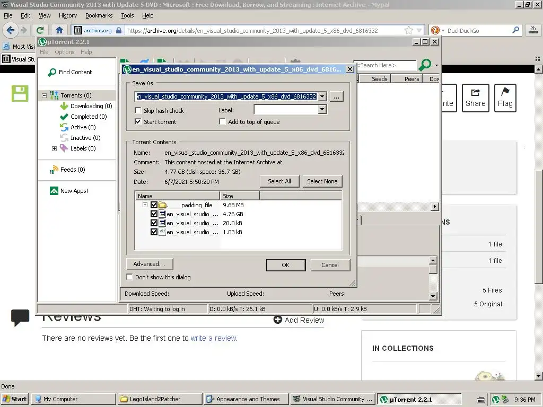Screen dimensions: 543x407
Task: Open Advanced... settings button
Action: 149,264
